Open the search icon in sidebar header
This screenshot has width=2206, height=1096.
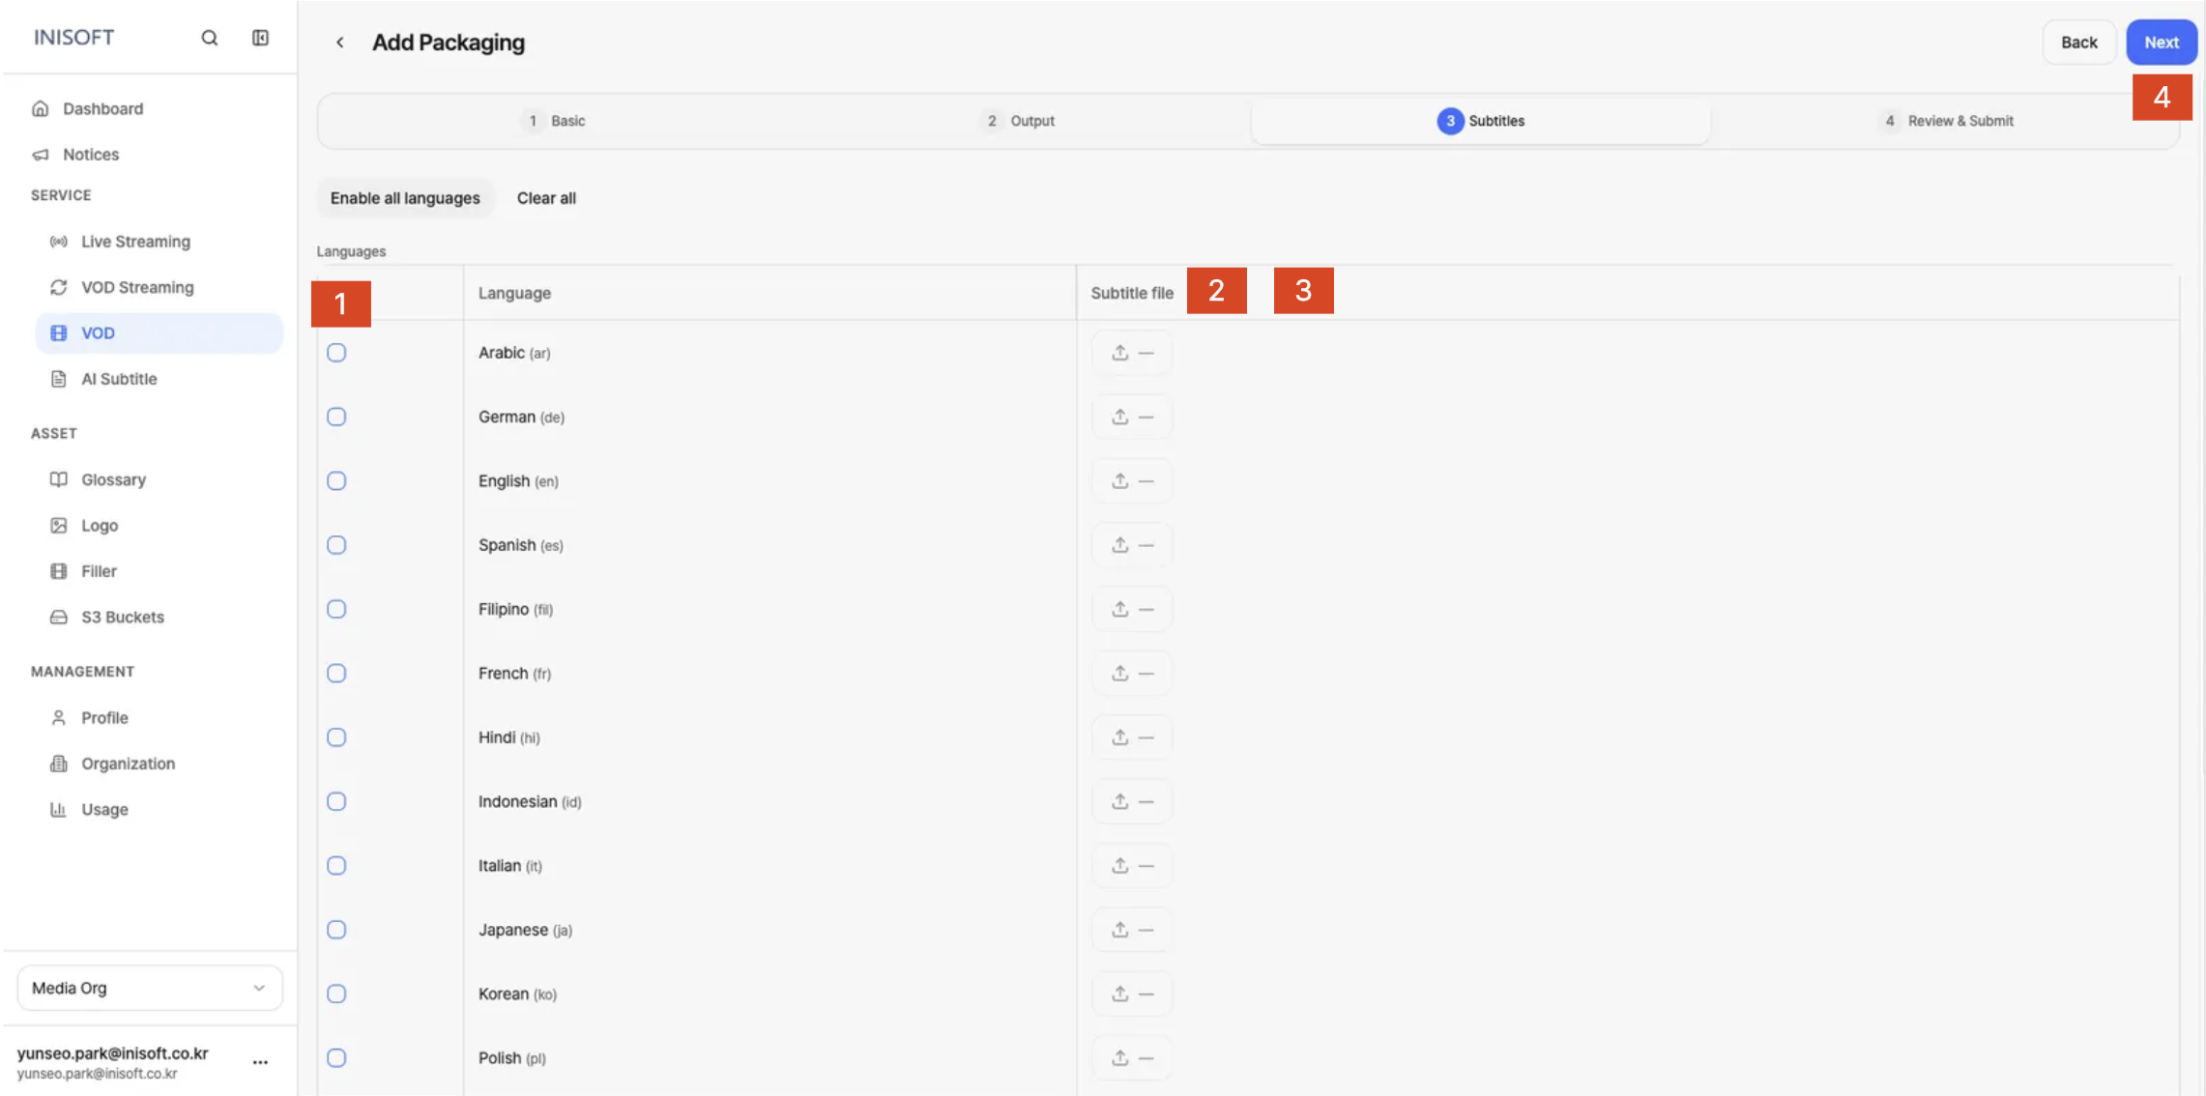coord(209,38)
